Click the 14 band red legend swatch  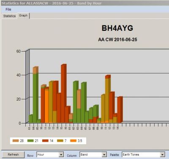pyautogui.click(x=45, y=141)
